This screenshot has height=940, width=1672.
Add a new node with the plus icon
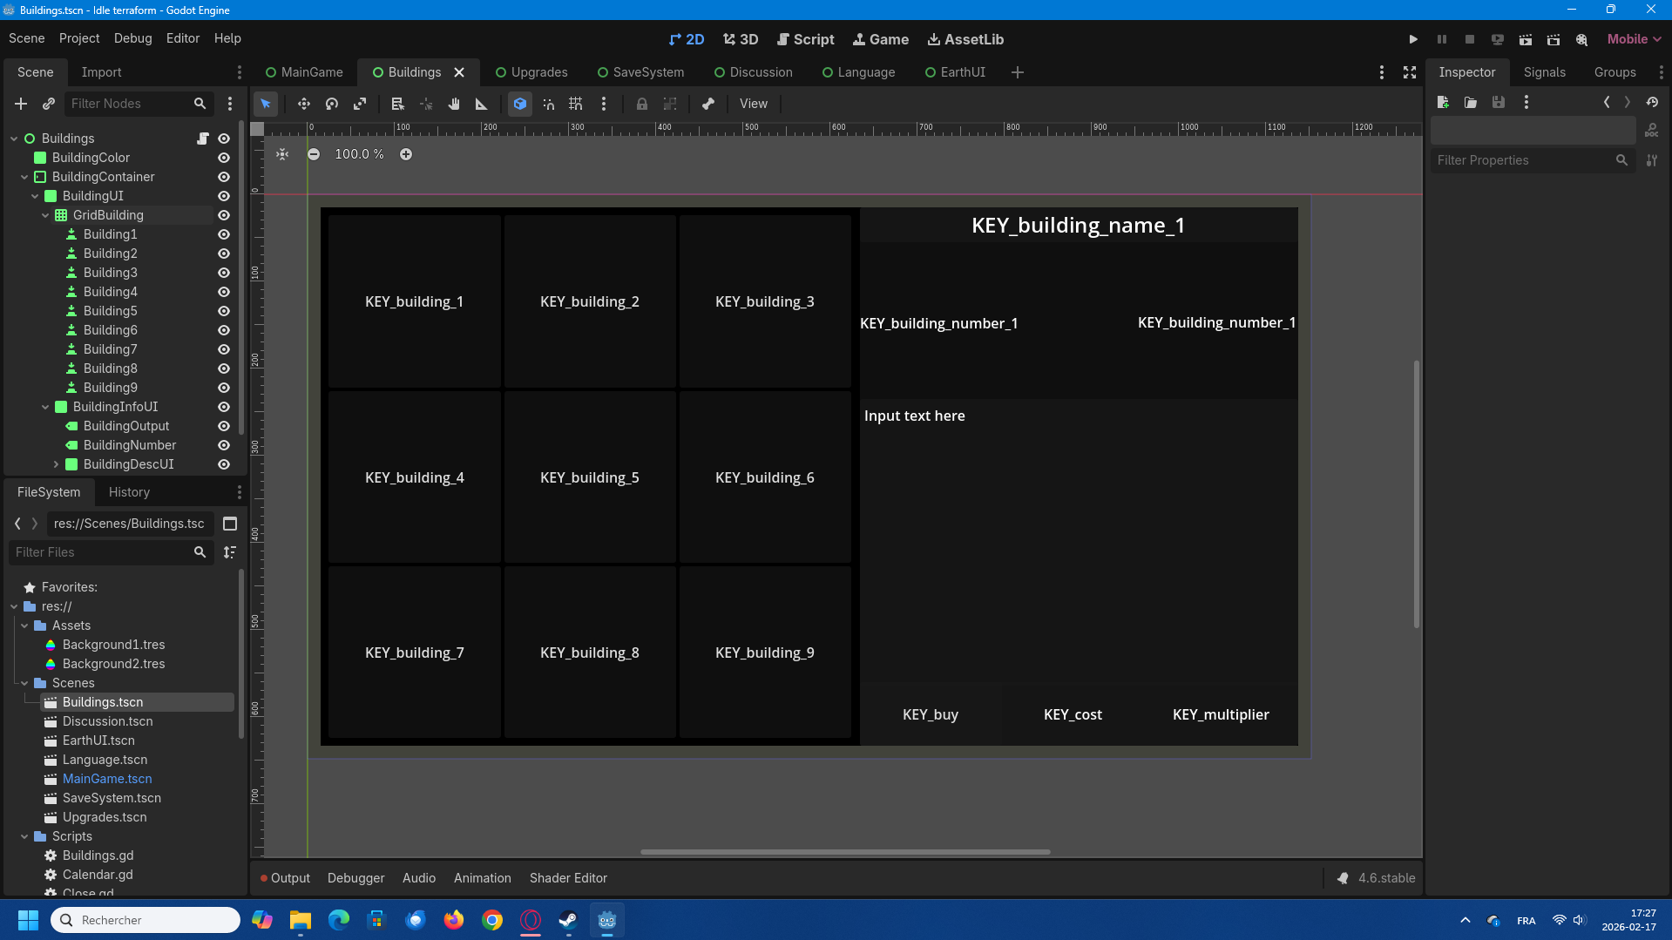click(x=21, y=104)
